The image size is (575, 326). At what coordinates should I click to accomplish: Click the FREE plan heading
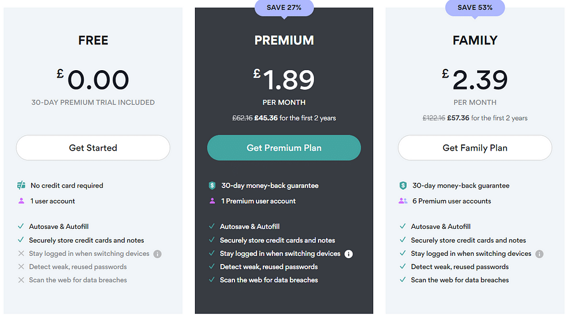click(x=93, y=40)
